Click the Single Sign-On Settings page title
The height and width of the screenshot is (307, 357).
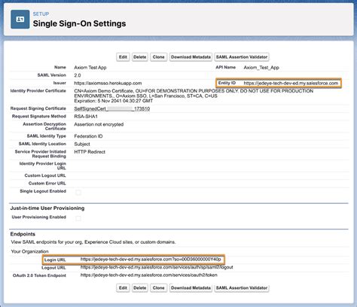point(79,23)
